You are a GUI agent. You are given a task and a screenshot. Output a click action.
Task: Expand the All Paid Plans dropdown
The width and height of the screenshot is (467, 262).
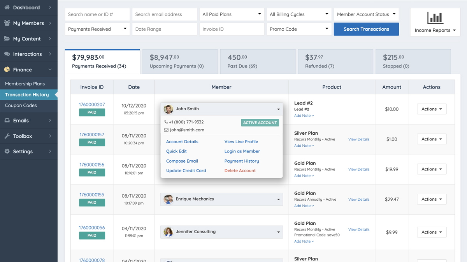pyautogui.click(x=232, y=14)
